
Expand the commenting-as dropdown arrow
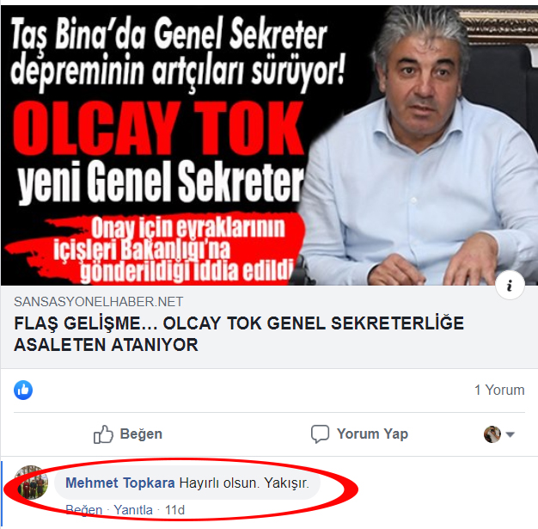point(510,434)
